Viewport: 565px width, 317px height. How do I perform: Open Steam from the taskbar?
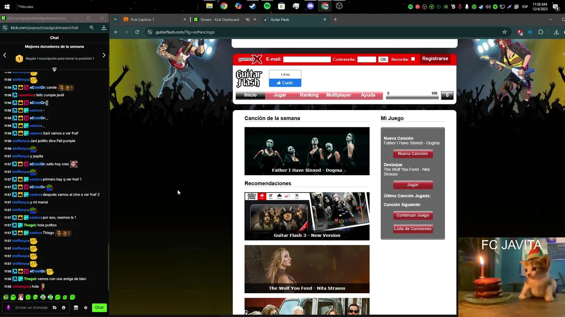click(x=252, y=6)
